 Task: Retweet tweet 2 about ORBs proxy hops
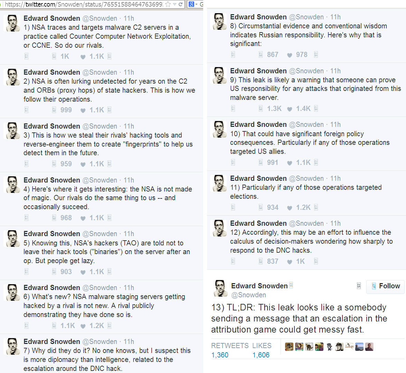pos(54,110)
